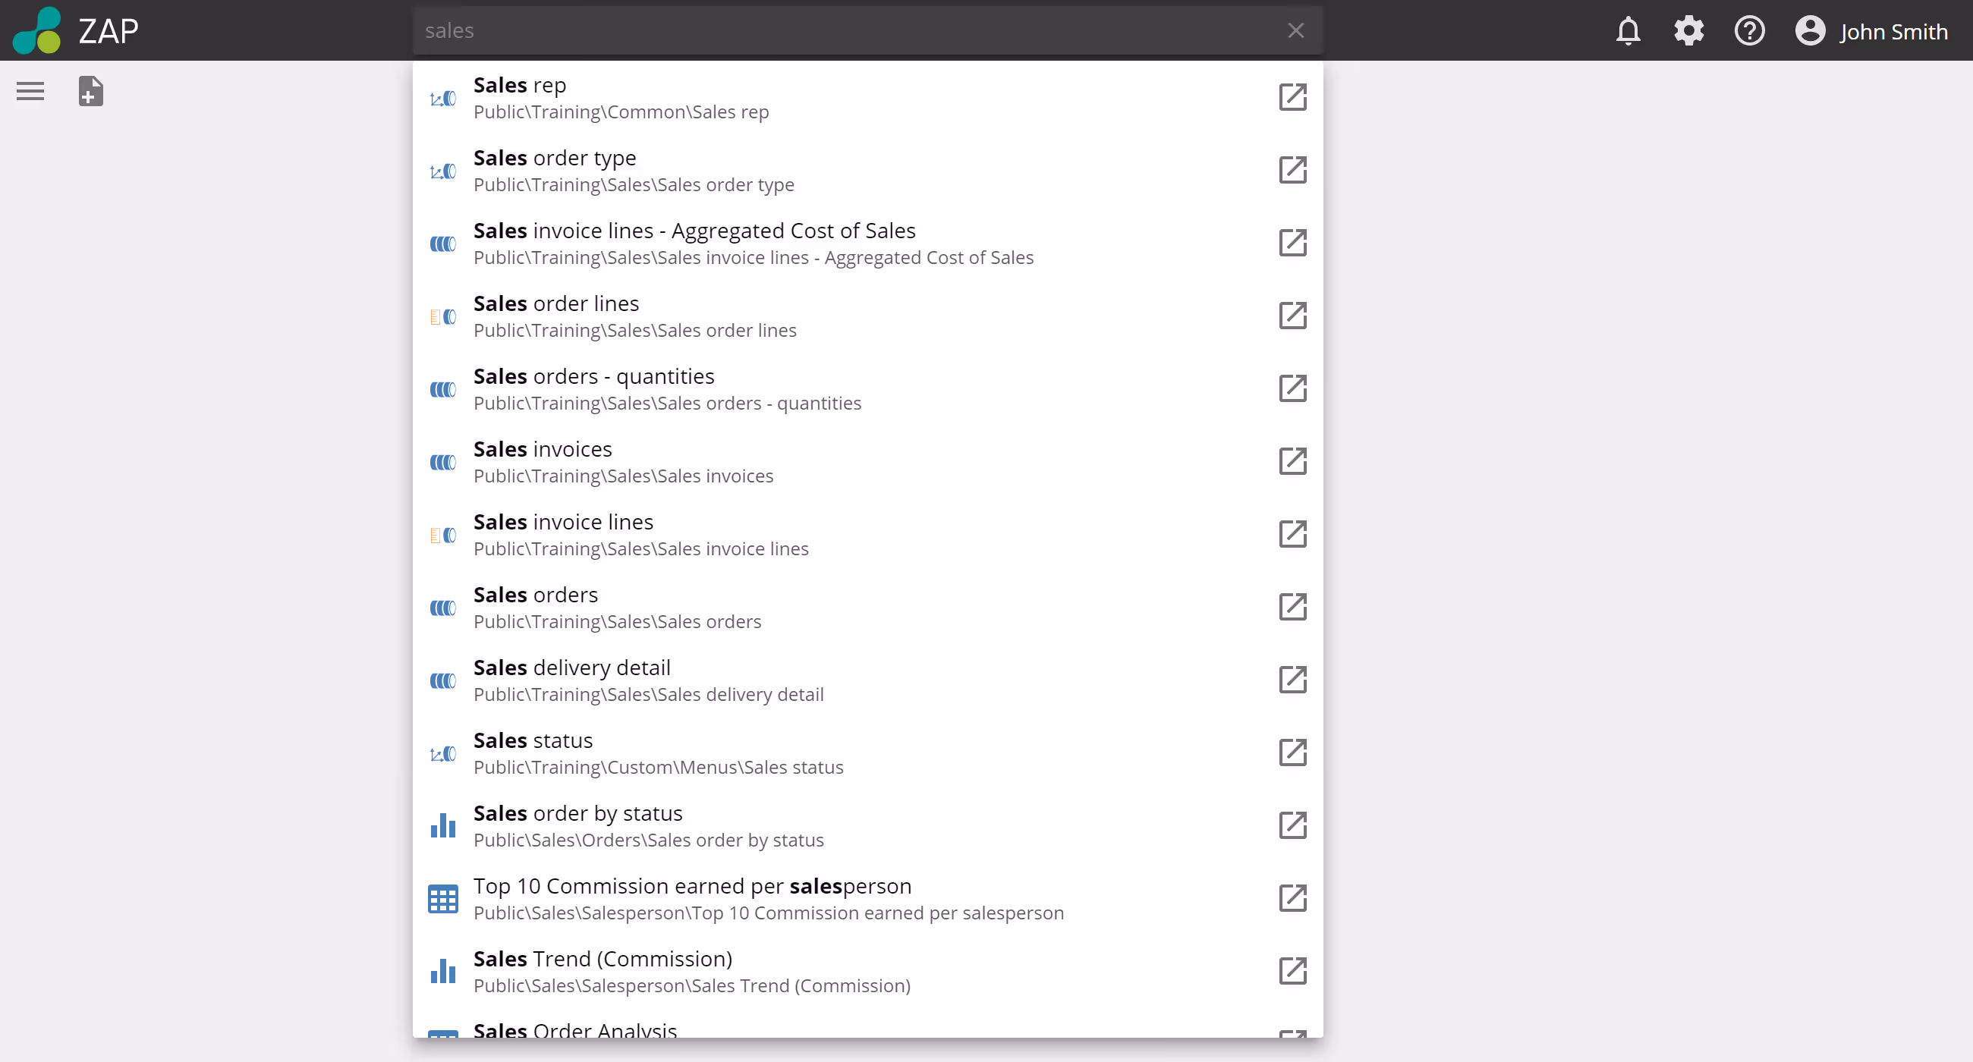Open the notifications bell
The height and width of the screenshot is (1062, 1973).
1628,31
